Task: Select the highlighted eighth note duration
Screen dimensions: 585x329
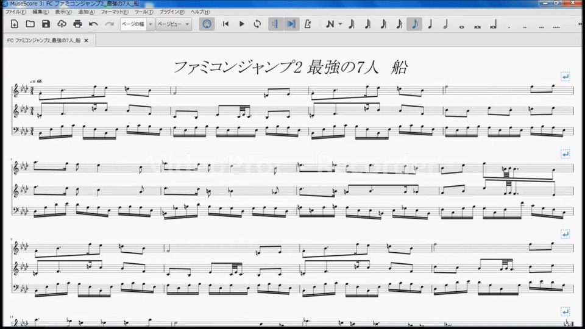Action: tap(414, 24)
